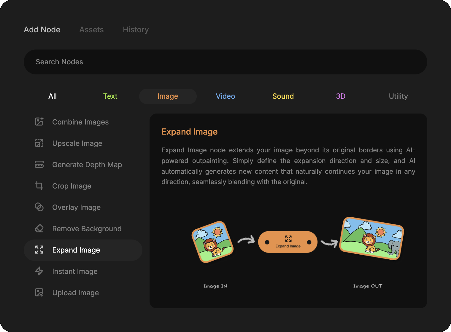Click the Combine Images icon
Image resolution: width=451 pixels, height=332 pixels.
[x=39, y=122]
